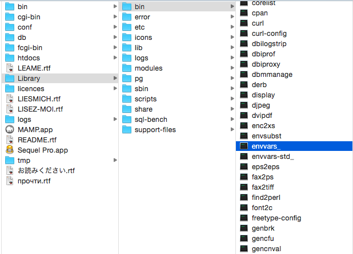Expand the cgi-bin folder arrow
The image size is (353, 254).
click(x=115, y=17)
